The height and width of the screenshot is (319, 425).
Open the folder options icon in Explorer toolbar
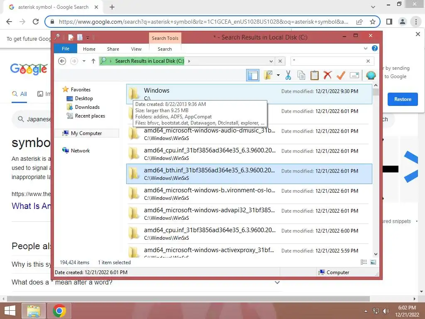tap(268, 75)
